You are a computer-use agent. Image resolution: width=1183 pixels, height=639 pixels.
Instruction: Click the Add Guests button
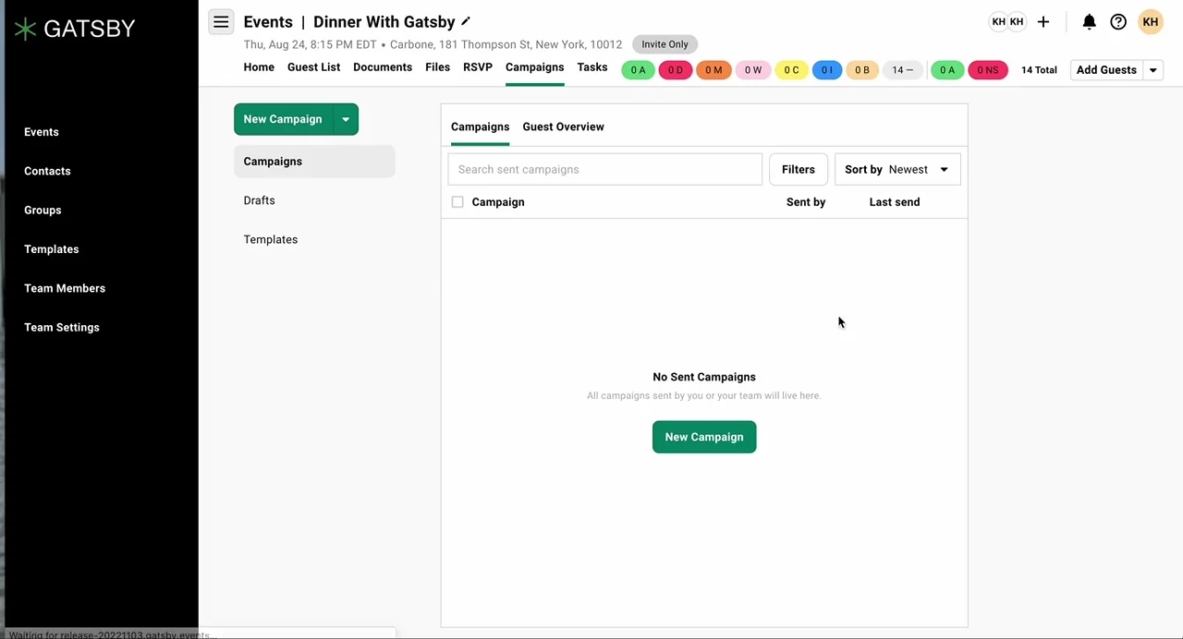click(1106, 70)
